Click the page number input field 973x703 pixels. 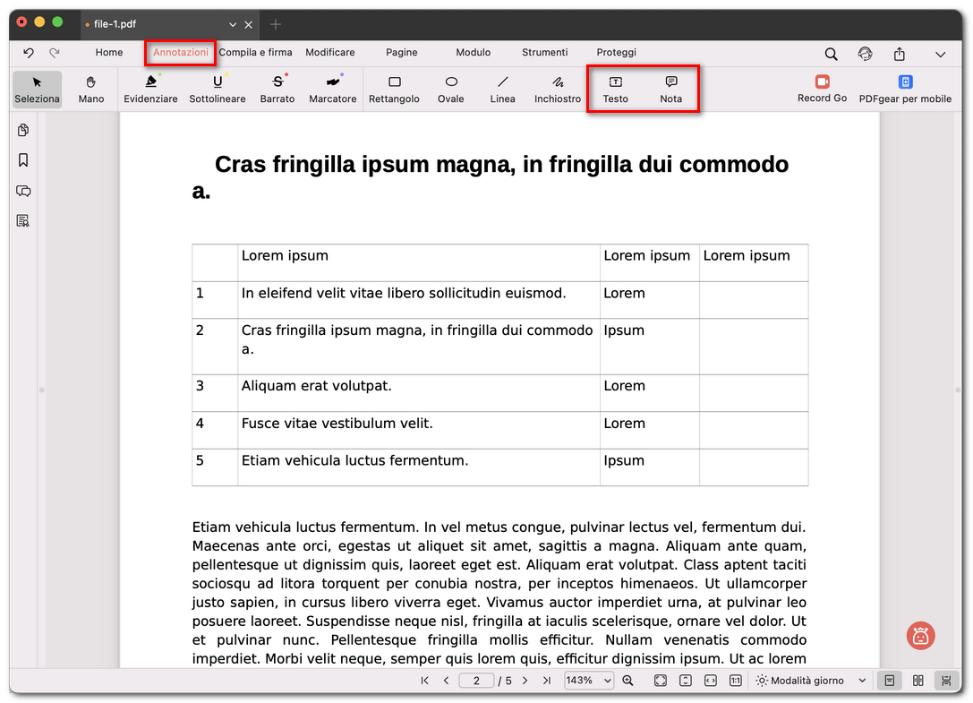click(x=476, y=681)
